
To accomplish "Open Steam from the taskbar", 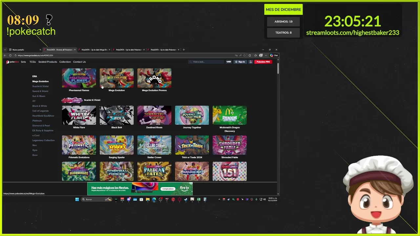I will coord(186,199).
